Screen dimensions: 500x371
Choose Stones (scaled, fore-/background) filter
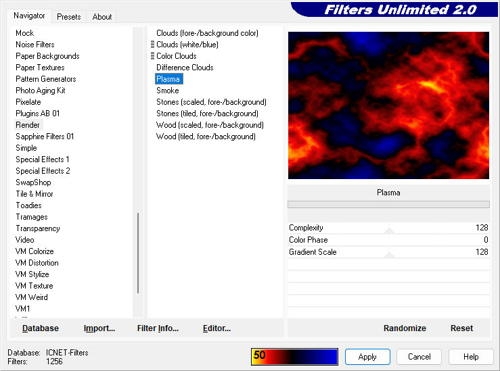pyautogui.click(x=211, y=102)
